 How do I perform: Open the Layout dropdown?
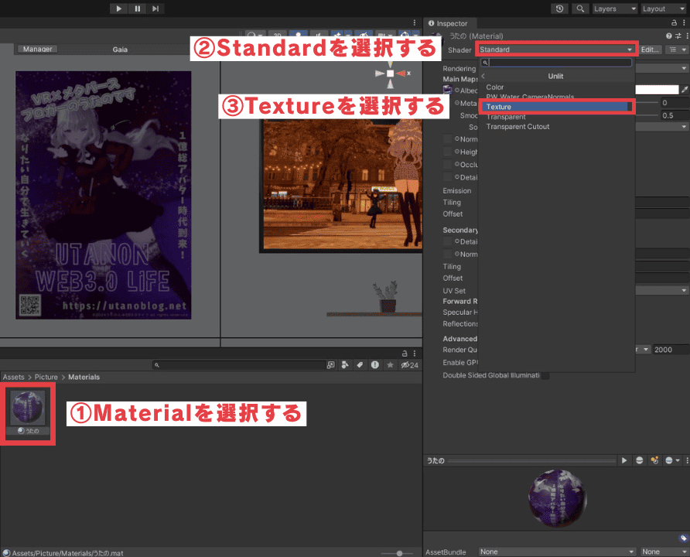click(x=661, y=9)
